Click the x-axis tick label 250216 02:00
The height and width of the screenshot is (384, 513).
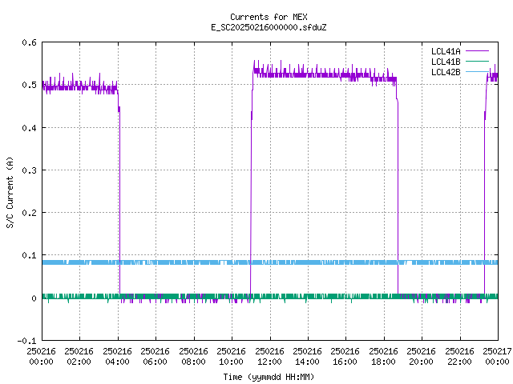click(79, 356)
